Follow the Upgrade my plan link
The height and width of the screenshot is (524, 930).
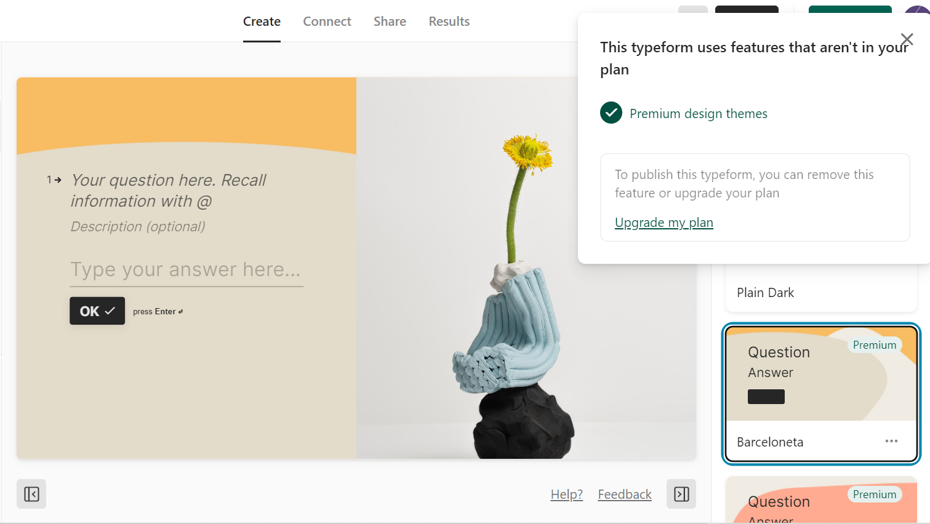click(x=664, y=223)
